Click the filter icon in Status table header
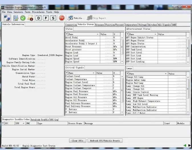The height and width of the screenshot is (150, 192). pyautogui.click(x=66, y=34)
